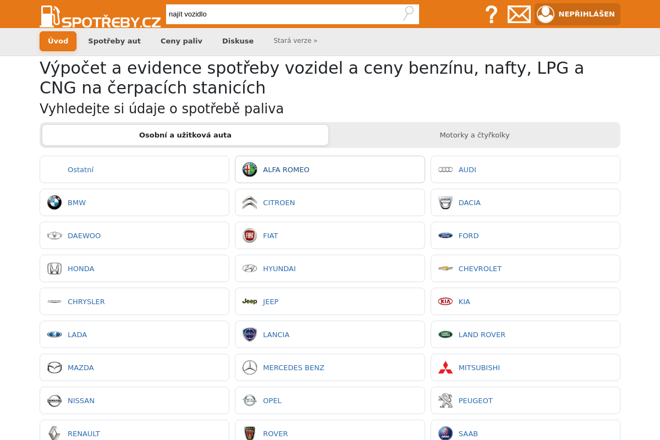Open the FORD text link
The image size is (660, 440).
pos(469,235)
